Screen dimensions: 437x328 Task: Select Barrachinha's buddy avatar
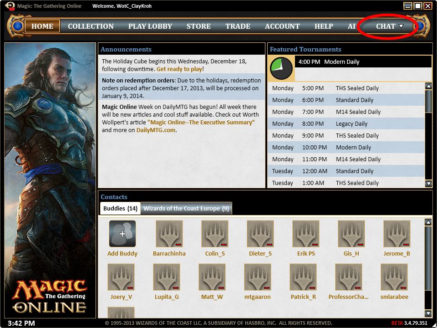coord(169,234)
